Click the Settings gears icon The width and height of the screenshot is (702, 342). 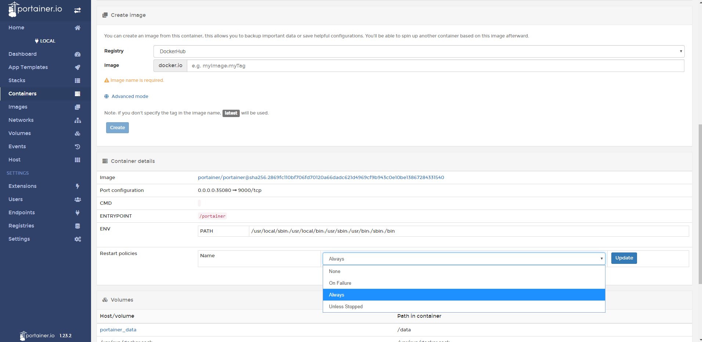tap(77, 239)
